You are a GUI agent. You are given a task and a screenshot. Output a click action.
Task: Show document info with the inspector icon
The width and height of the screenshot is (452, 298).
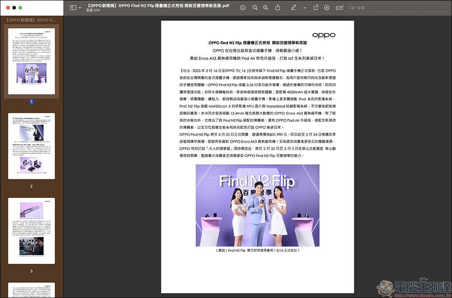coord(243,8)
